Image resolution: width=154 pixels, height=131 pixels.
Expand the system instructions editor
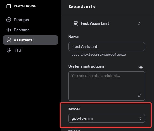(140, 95)
